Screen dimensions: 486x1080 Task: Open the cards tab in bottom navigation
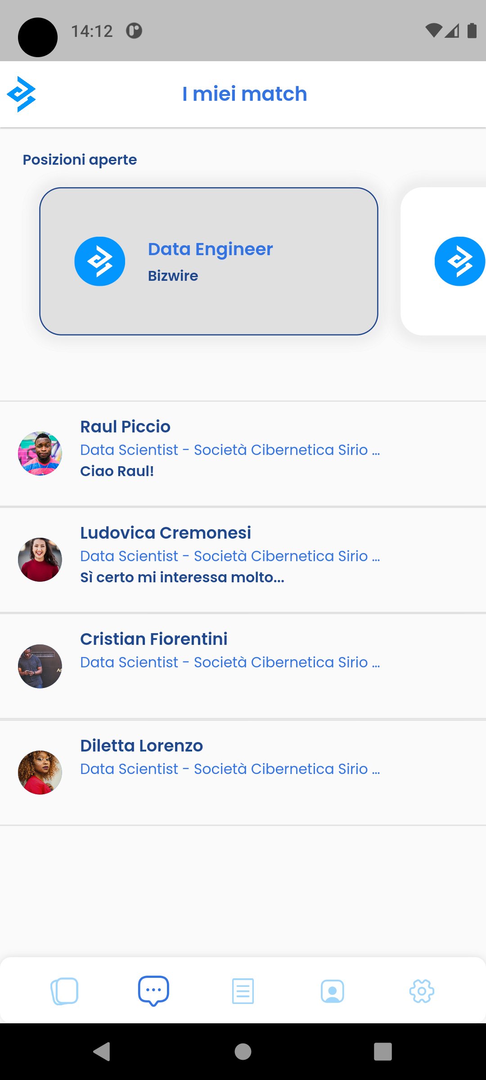64,991
